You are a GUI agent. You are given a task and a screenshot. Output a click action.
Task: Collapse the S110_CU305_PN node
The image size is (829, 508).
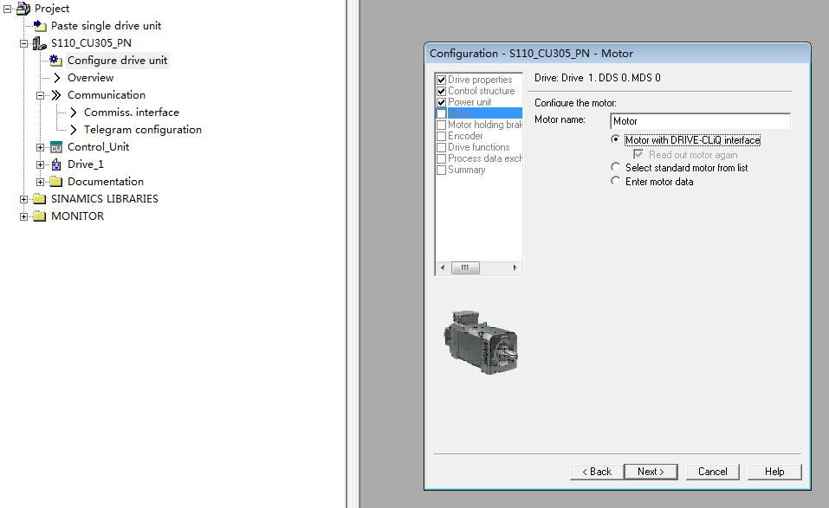pyautogui.click(x=23, y=43)
